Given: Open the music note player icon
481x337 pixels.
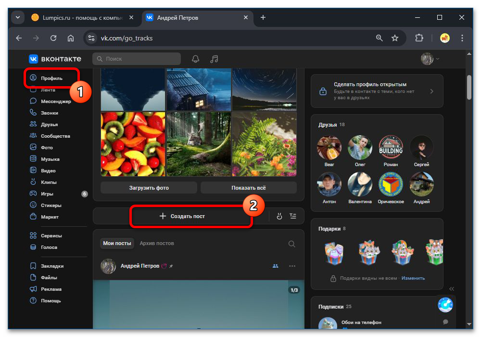Looking at the screenshot, I should pos(214,59).
